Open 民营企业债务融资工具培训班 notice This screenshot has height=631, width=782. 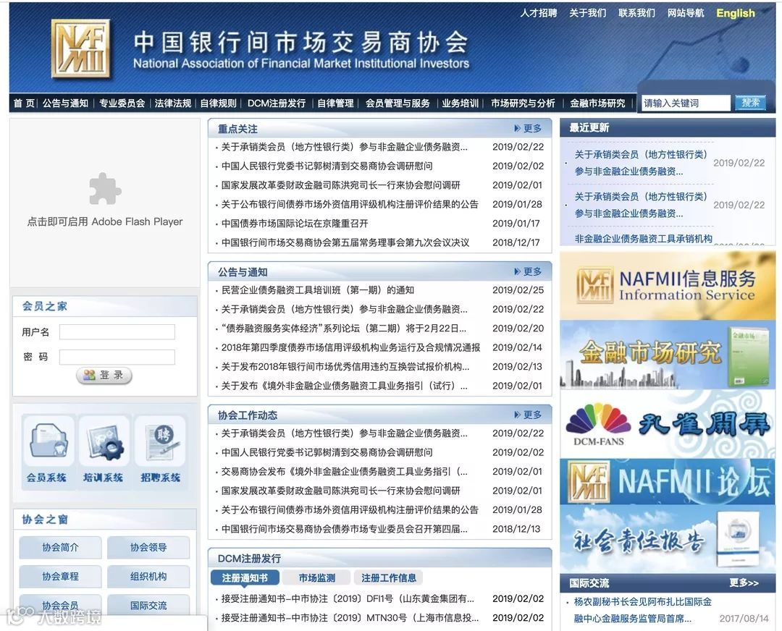click(318, 290)
